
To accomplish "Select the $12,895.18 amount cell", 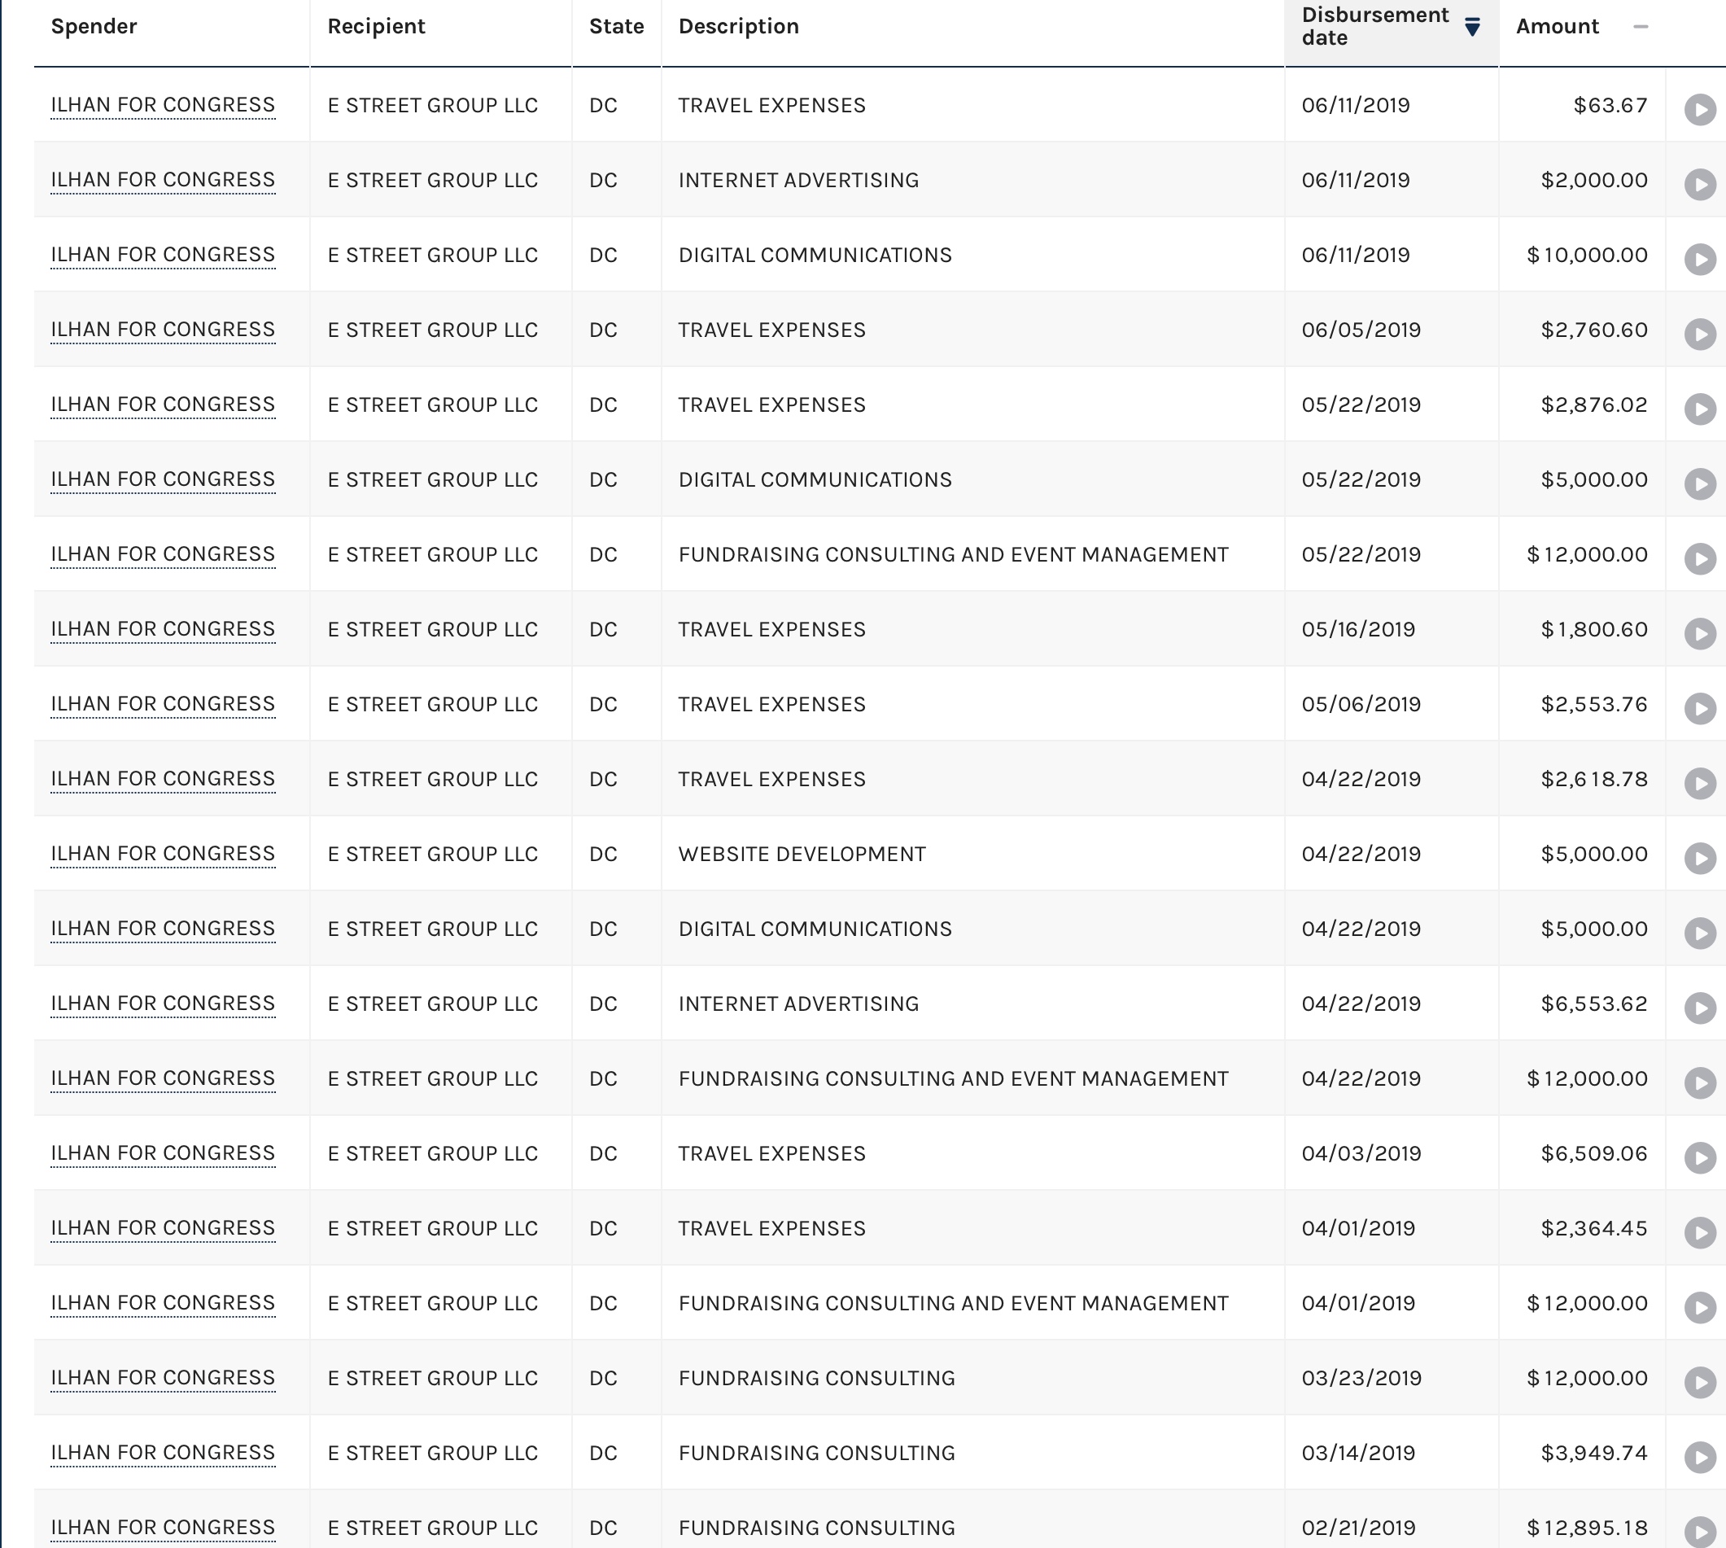I will 1587,1528.
